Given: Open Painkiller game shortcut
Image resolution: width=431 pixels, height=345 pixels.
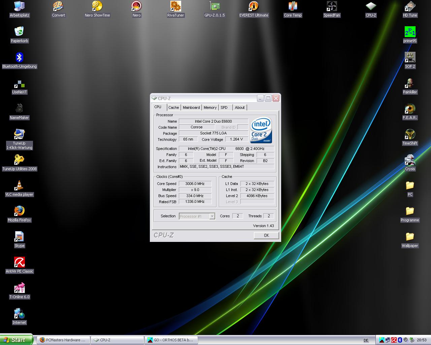Looking at the screenshot, I should click(x=410, y=86).
